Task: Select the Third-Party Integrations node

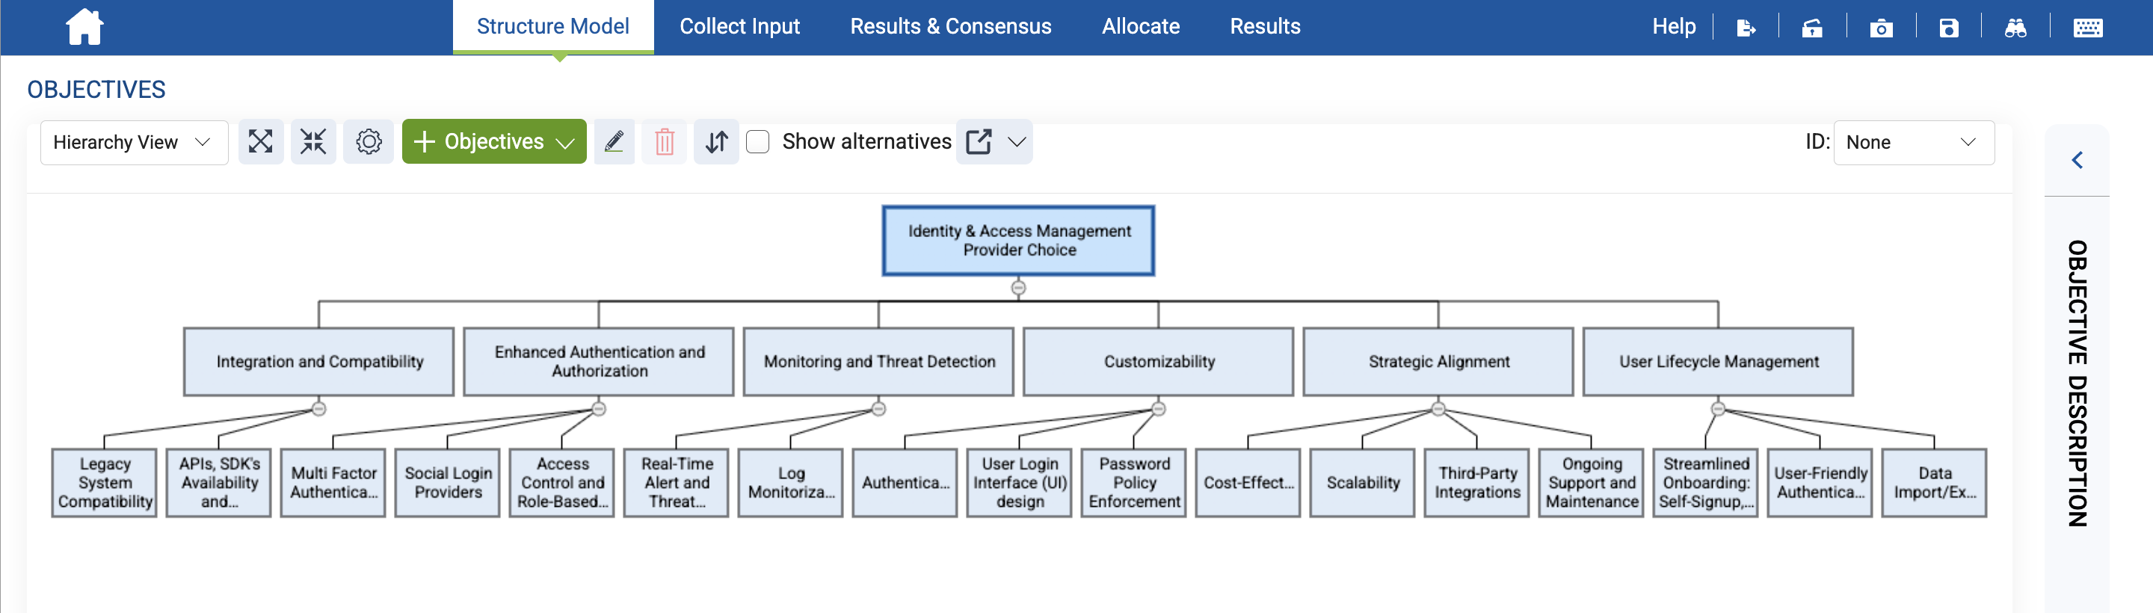Action: pyautogui.click(x=1478, y=482)
